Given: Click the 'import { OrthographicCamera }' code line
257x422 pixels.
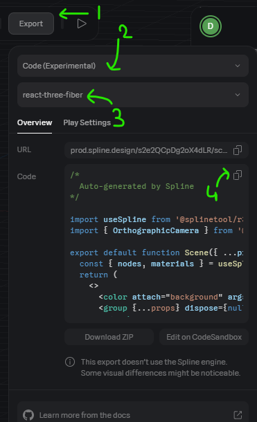Looking at the screenshot, I should (157, 230).
